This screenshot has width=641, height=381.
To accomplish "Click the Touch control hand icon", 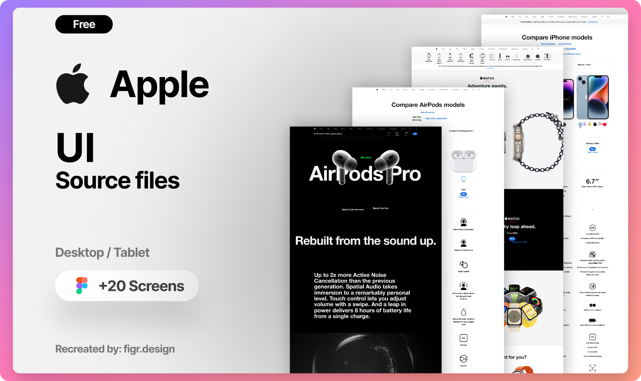I will 463,265.
